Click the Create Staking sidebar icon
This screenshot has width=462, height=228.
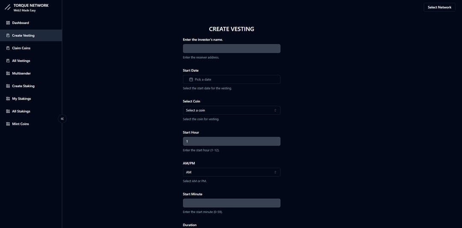(8, 86)
